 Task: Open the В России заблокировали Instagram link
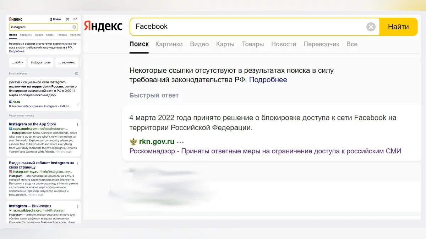[x=40, y=106]
